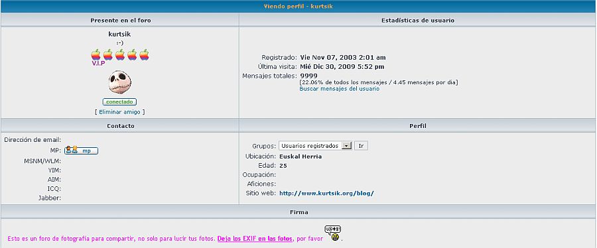Screen dimensions: 597x248
Task: Click the 'Viendo perfil - kurtsik' title bar
Action: (298, 7)
